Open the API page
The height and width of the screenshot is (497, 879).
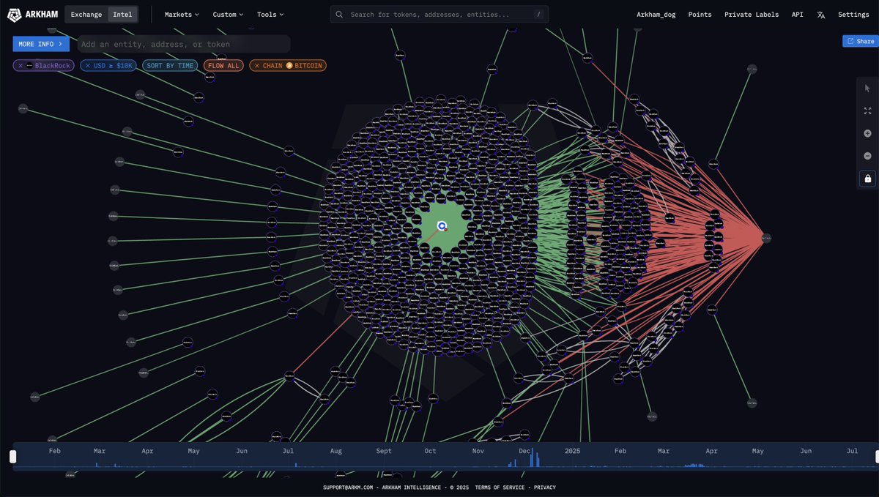click(x=798, y=15)
